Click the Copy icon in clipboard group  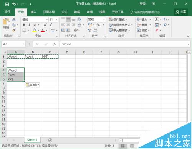click(x=13, y=25)
